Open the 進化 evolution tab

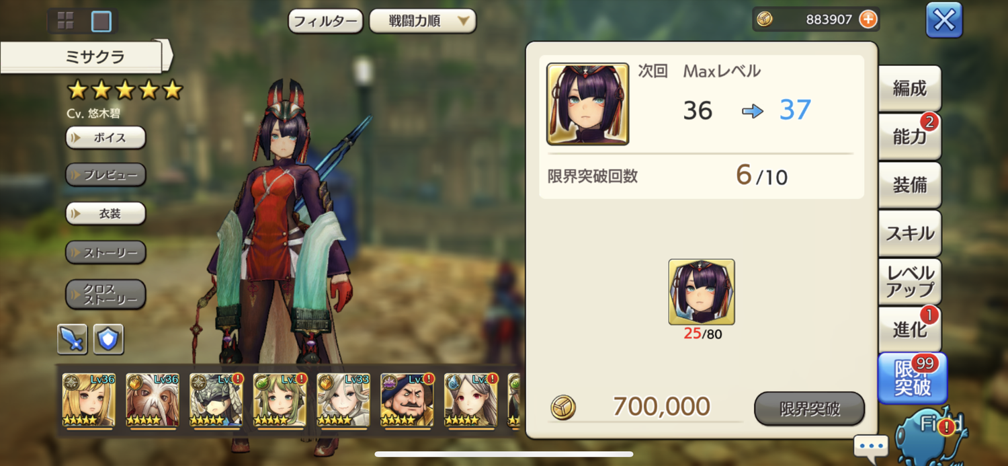(910, 329)
